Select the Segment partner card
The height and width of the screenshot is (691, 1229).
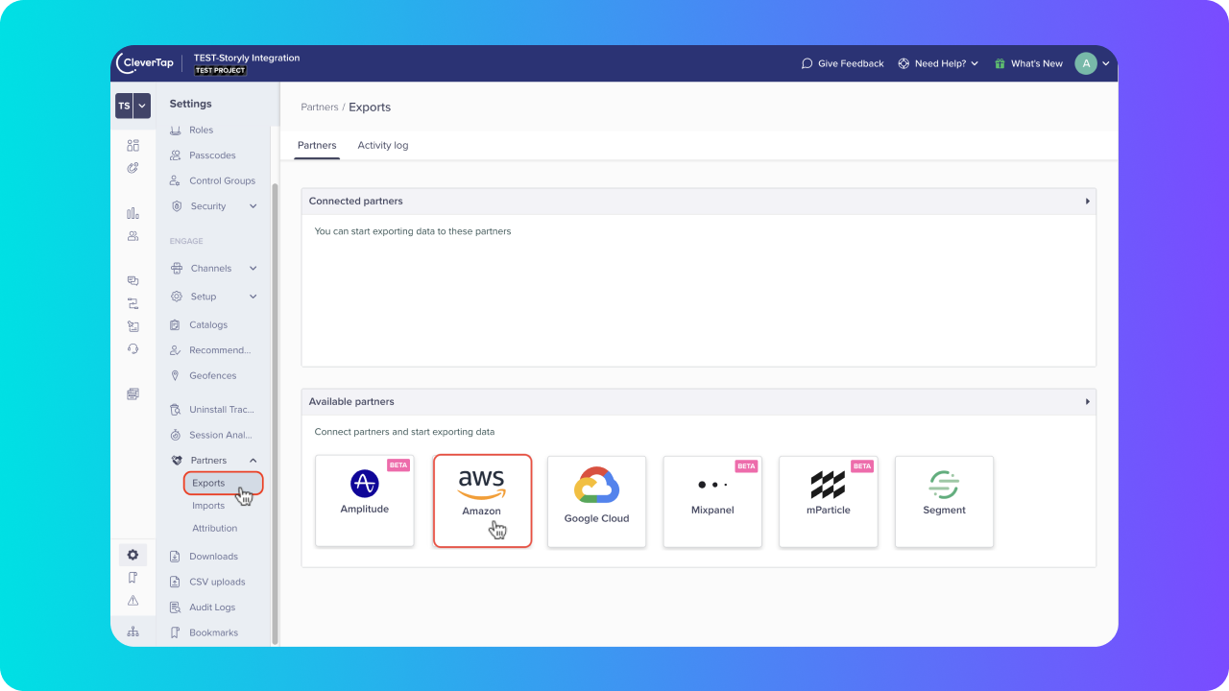(x=945, y=502)
